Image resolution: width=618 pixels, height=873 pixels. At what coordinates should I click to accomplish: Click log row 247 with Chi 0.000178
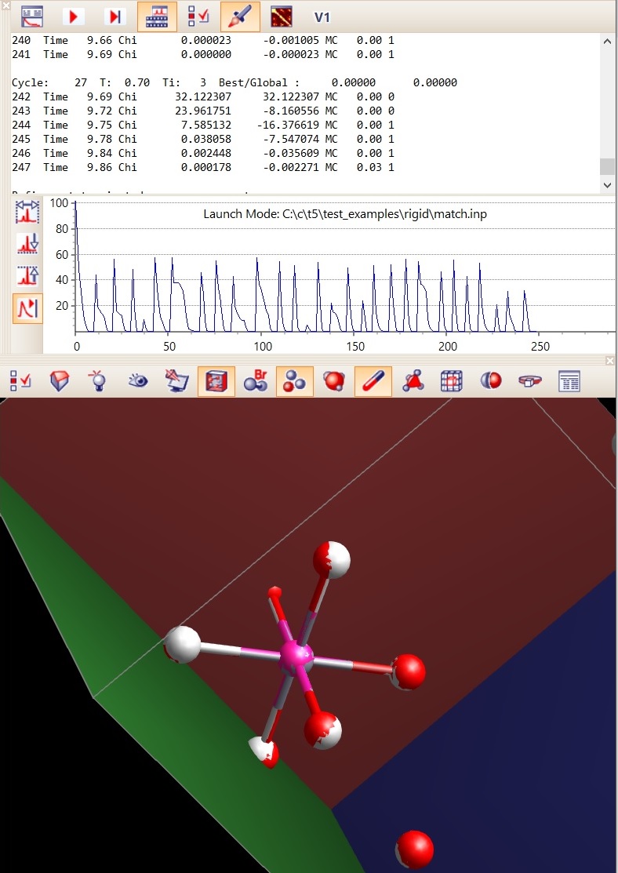tap(203, 167)
